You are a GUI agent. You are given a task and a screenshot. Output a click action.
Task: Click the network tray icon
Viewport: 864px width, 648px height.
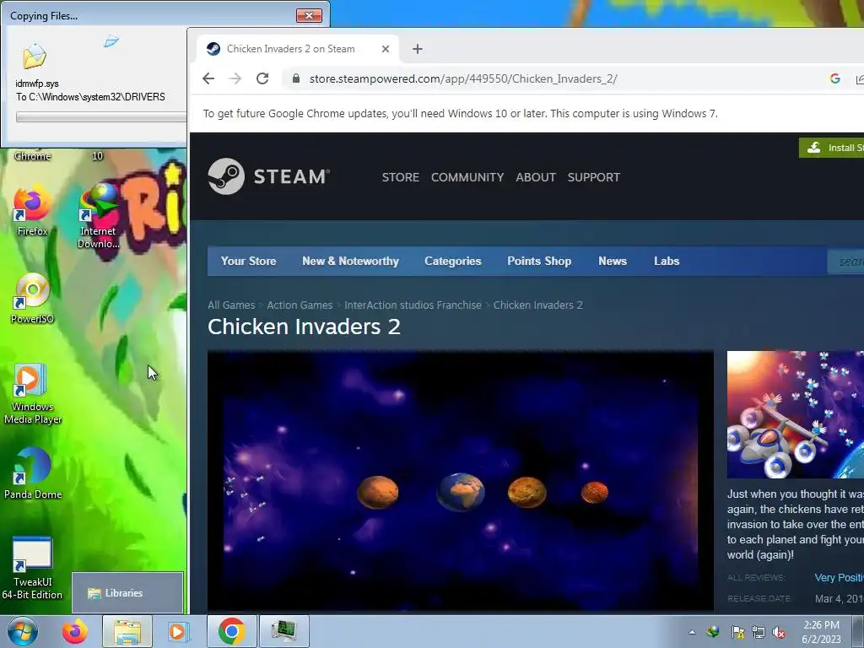pos(759,633)
